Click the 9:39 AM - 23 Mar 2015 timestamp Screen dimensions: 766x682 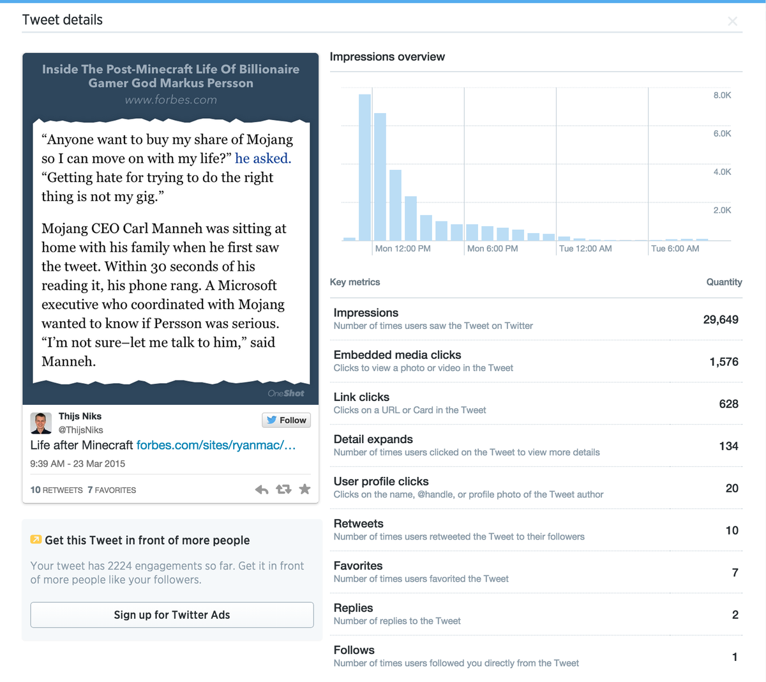(x=78, y=464)
